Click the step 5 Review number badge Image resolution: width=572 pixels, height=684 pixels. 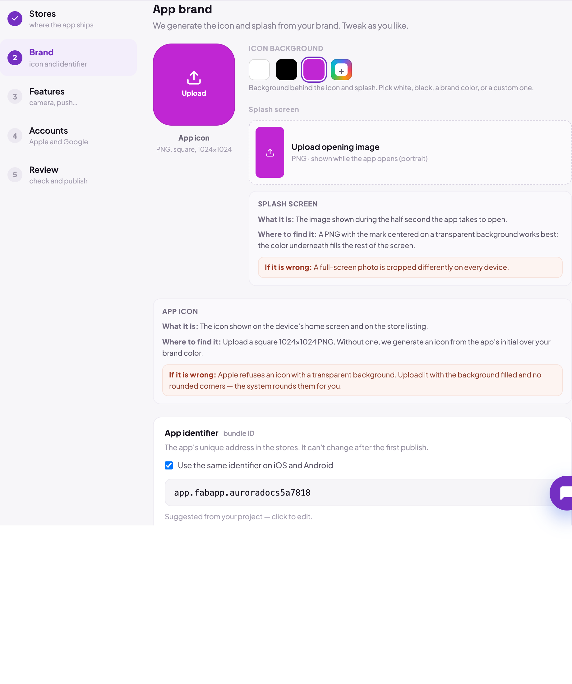point(15,175)
